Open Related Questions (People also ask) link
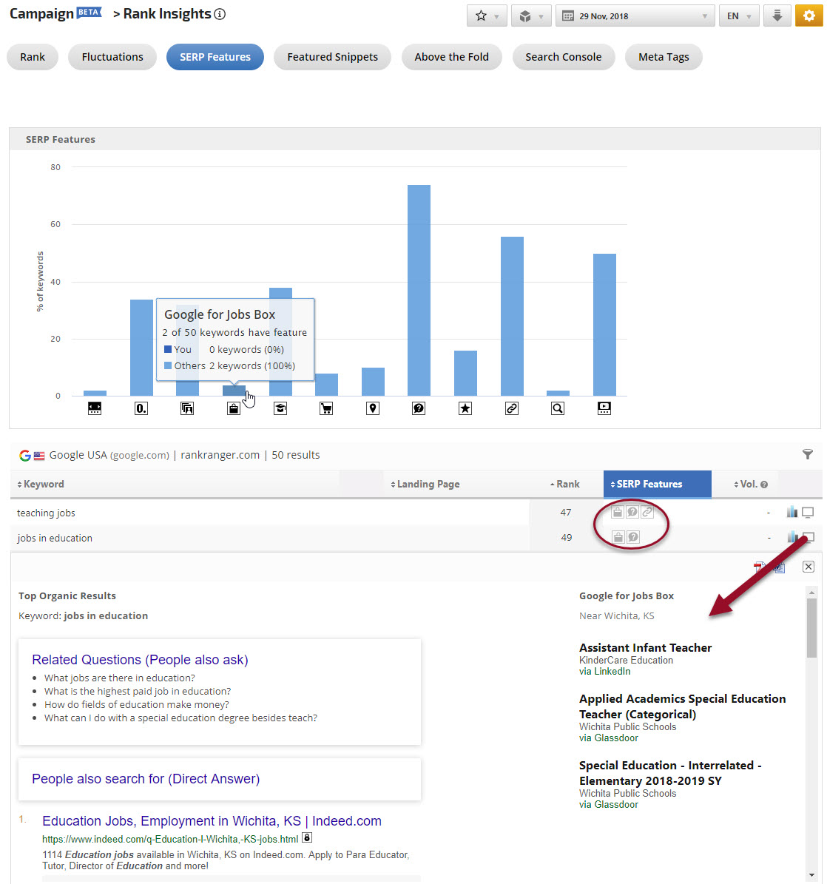This screenshot has width=827, height=884. tap(140, 660)
